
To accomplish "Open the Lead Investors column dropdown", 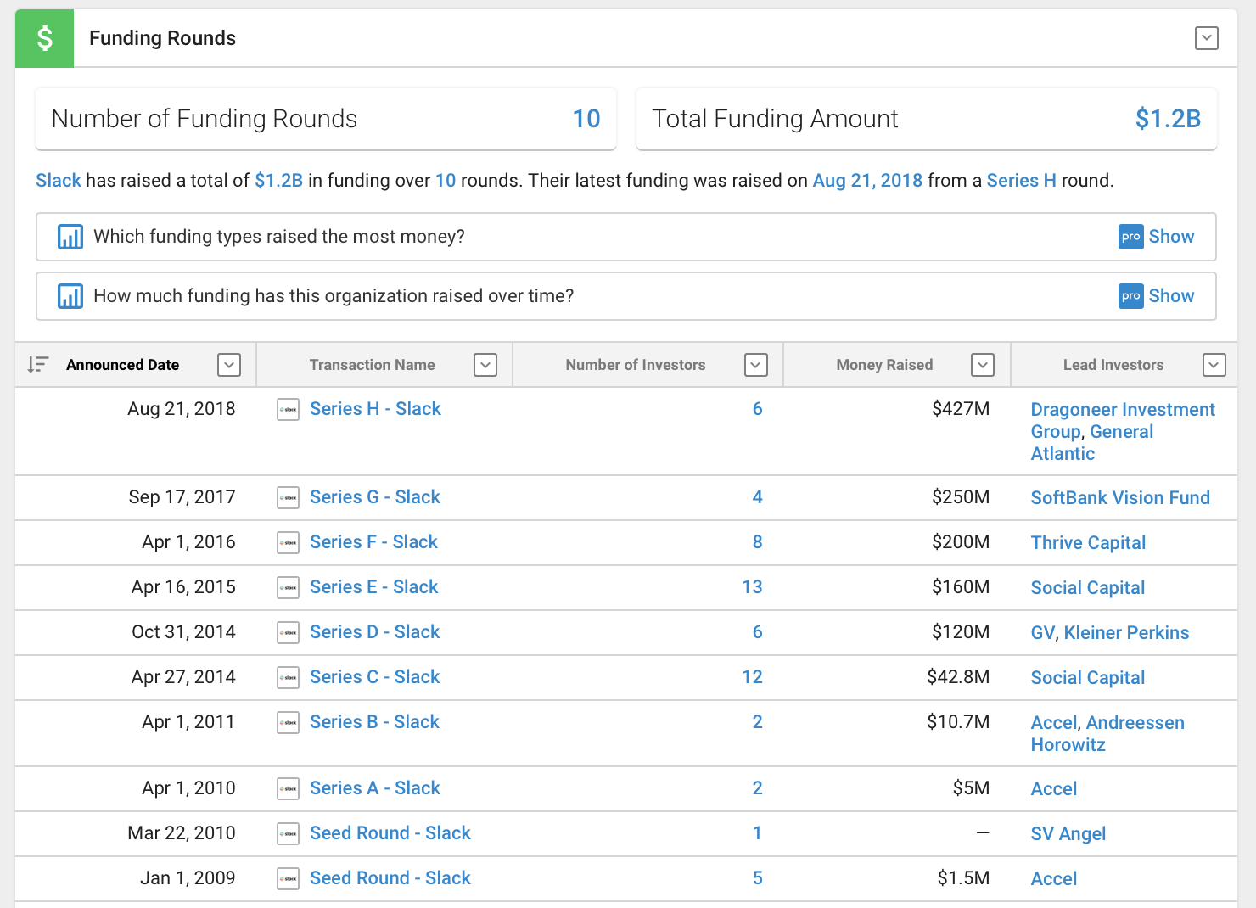I will point(1214,365).
